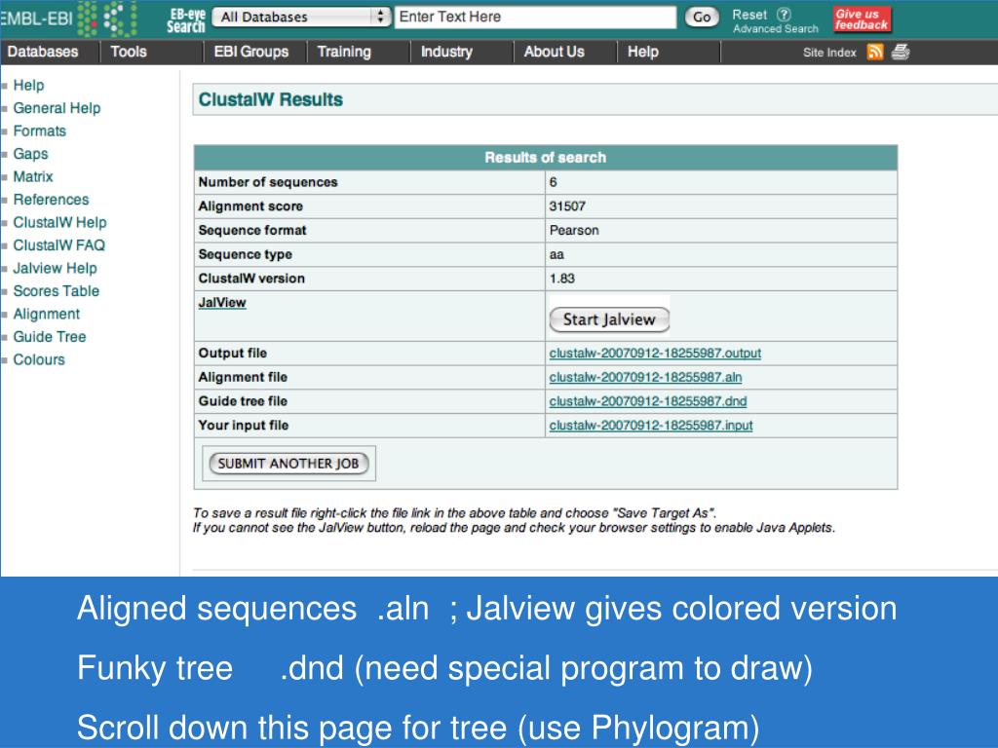Click the SUBMIT ANOTHER JOB button
Screen dimensions: 998x748
click(x=288, y=464)
